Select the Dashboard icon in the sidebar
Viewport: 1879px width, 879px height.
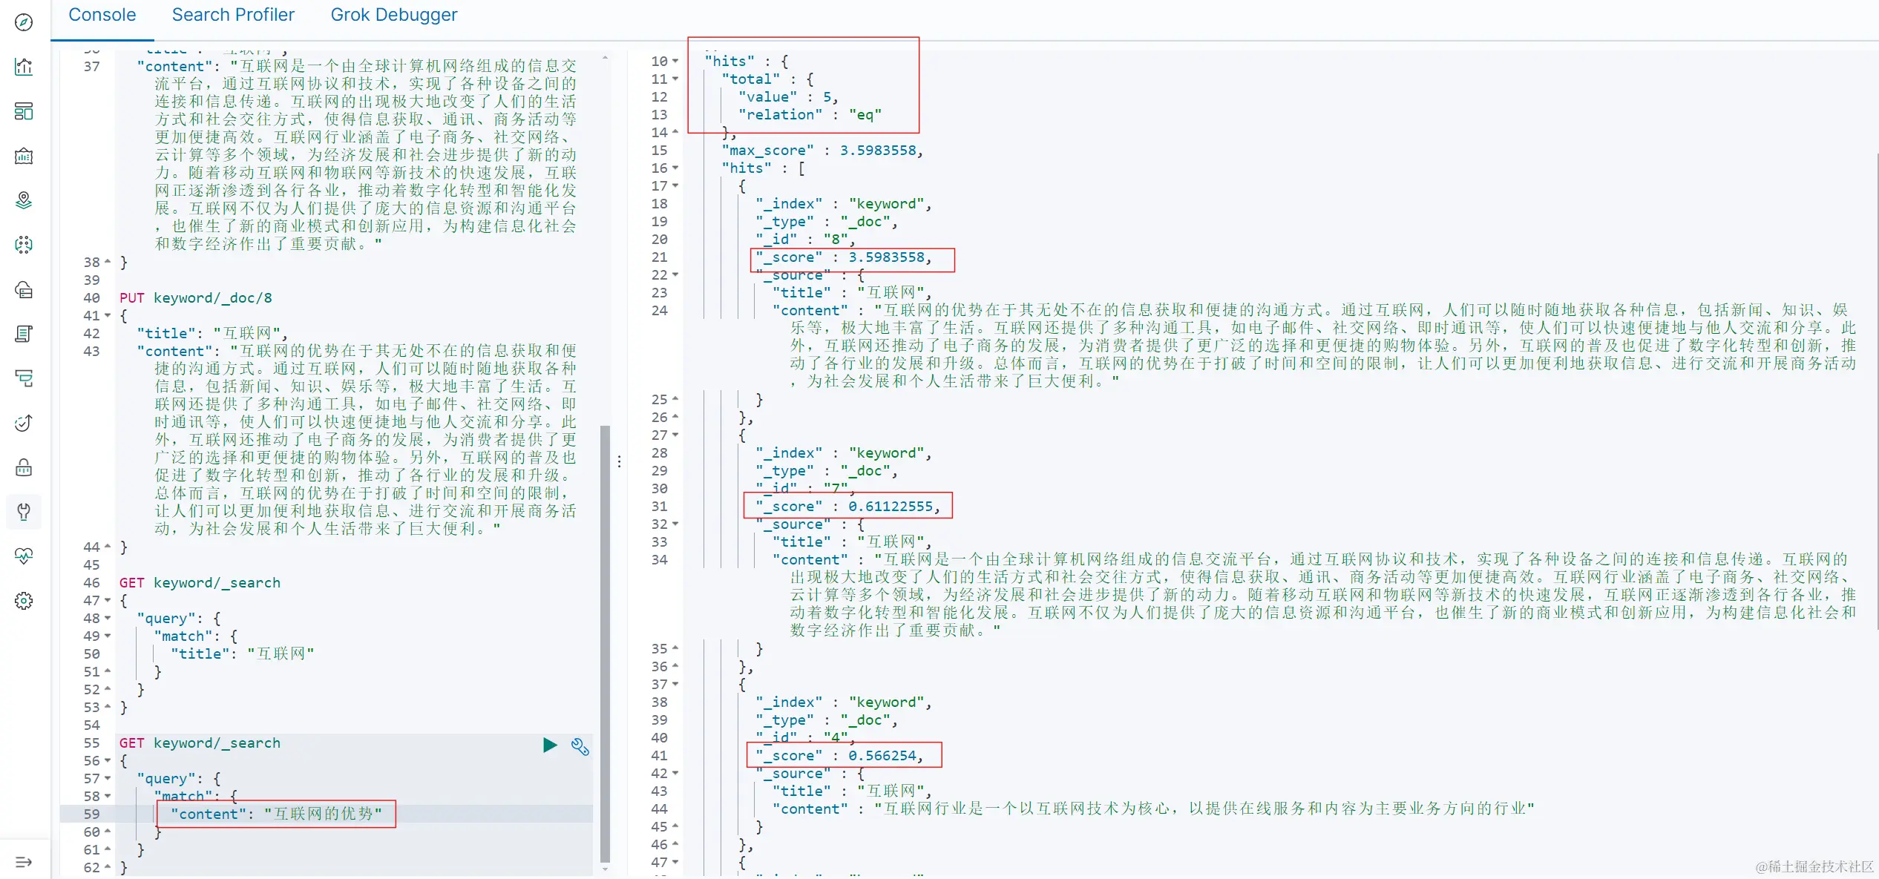pyautogui.click(x=23, y=111)
